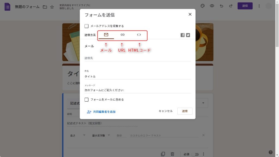Screen dimensions: 279x157
Task: Open the help icon at bottom right
Action: click(271, 152)
